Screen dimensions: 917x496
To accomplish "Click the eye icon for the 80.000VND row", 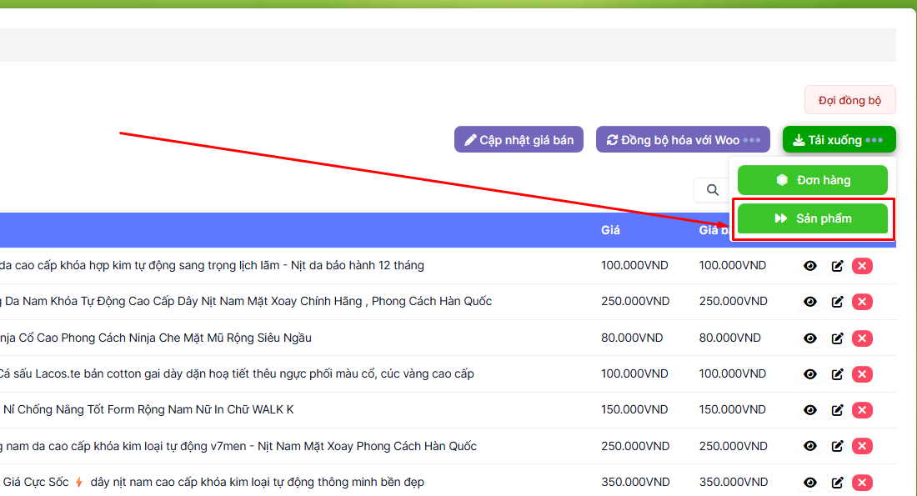I will (x=809, y=338).
